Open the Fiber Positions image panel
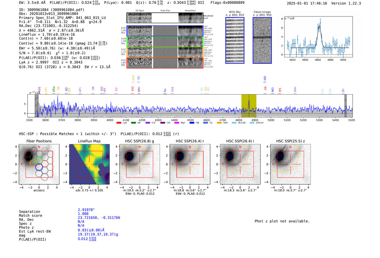 39,164
